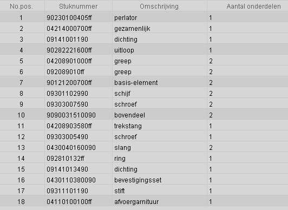Select the afvoergarnituur row

pyautogui.click(x=144, y=202)
